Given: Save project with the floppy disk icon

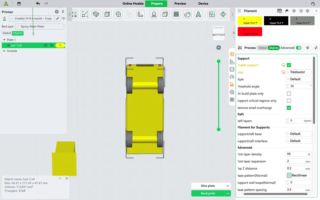Looking at the screenshot, I should point(19,4).
